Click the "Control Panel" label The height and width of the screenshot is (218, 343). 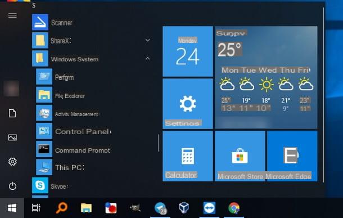82,131
